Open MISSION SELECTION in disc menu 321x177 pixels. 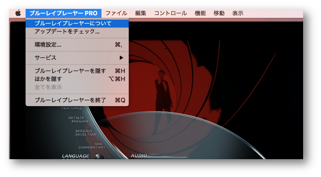(x=86, y=132)
